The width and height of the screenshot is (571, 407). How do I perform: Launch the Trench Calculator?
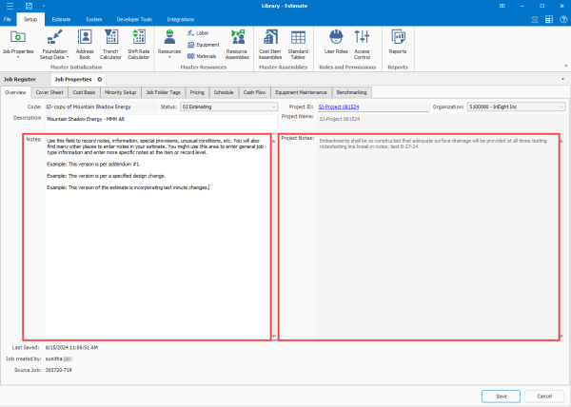(112, 37)
